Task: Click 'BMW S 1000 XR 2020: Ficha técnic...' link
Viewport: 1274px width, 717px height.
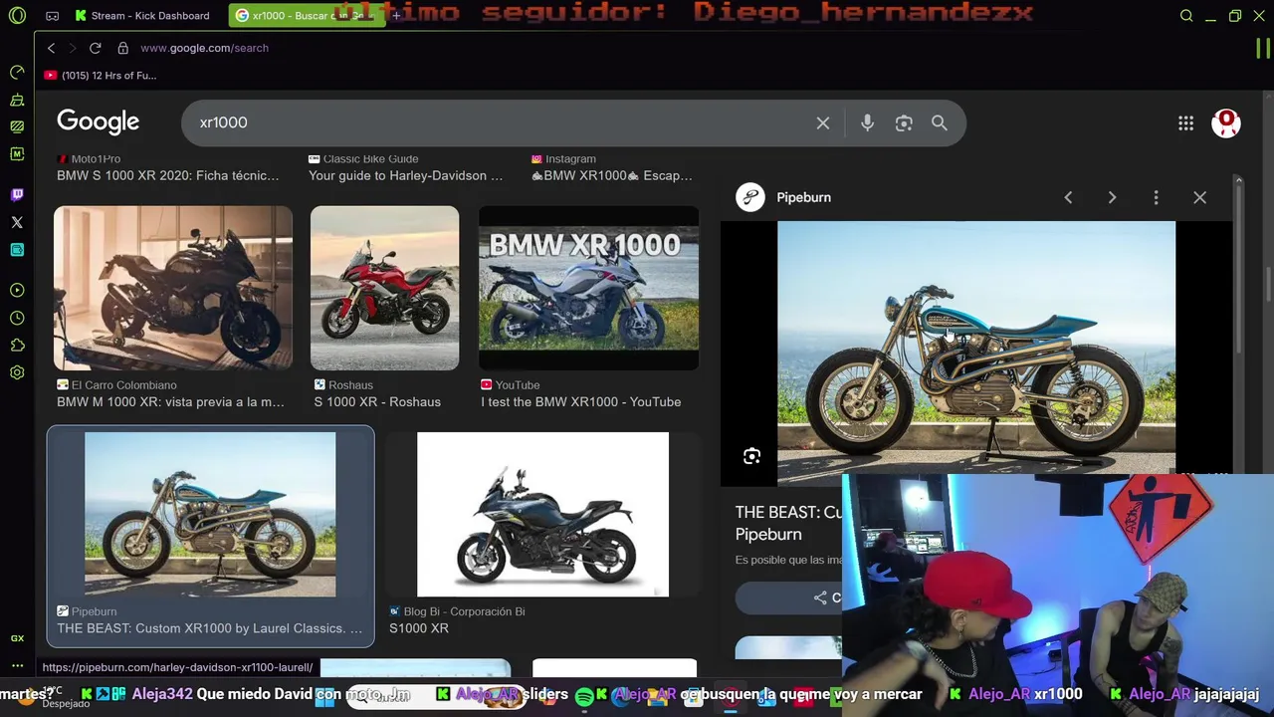Action: [x=167, y=175]
